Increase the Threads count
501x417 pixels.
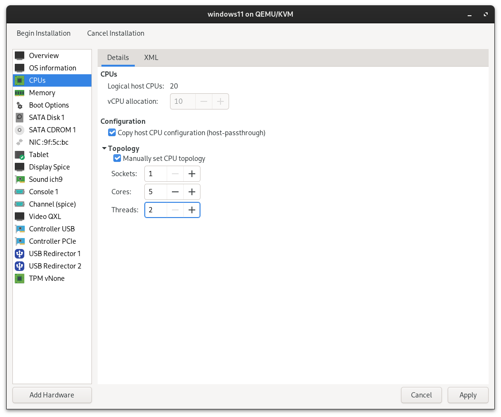coord(192,210)
